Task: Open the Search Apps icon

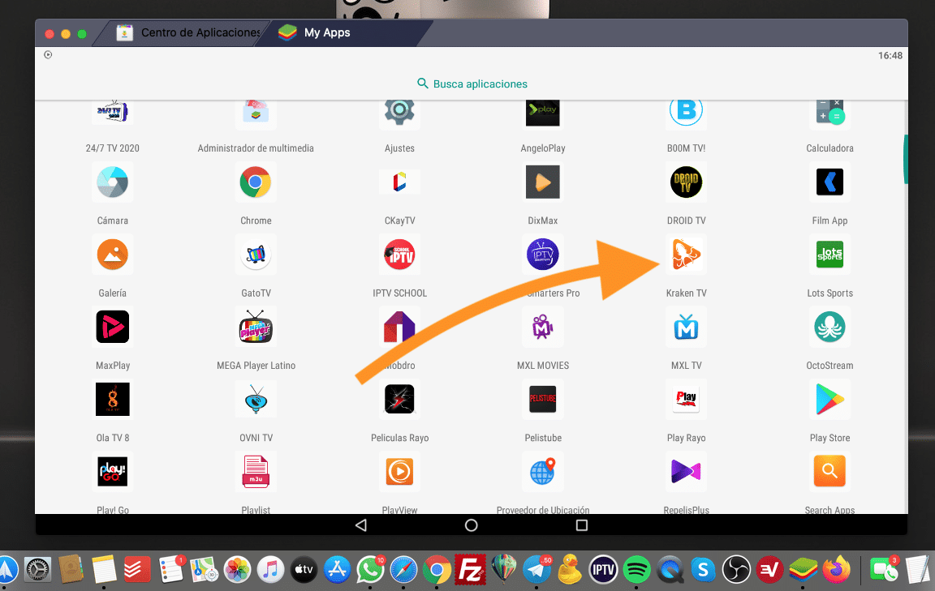Action: click(x=829, y=471)
